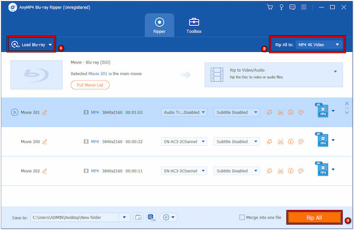This screenshot has width=354, height=230.
Task: Rename Movie 200 with pencil icon
Action: (x=45, y=142)
